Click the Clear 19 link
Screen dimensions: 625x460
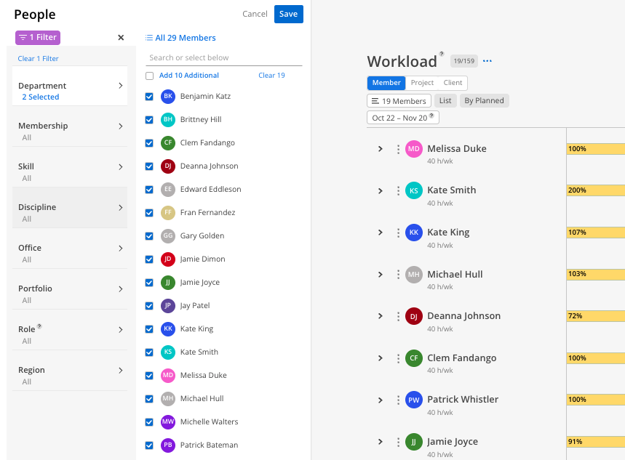(271, 76)
